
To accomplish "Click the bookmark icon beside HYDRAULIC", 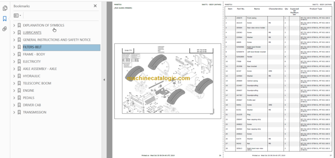I will [x=19, y=76].
